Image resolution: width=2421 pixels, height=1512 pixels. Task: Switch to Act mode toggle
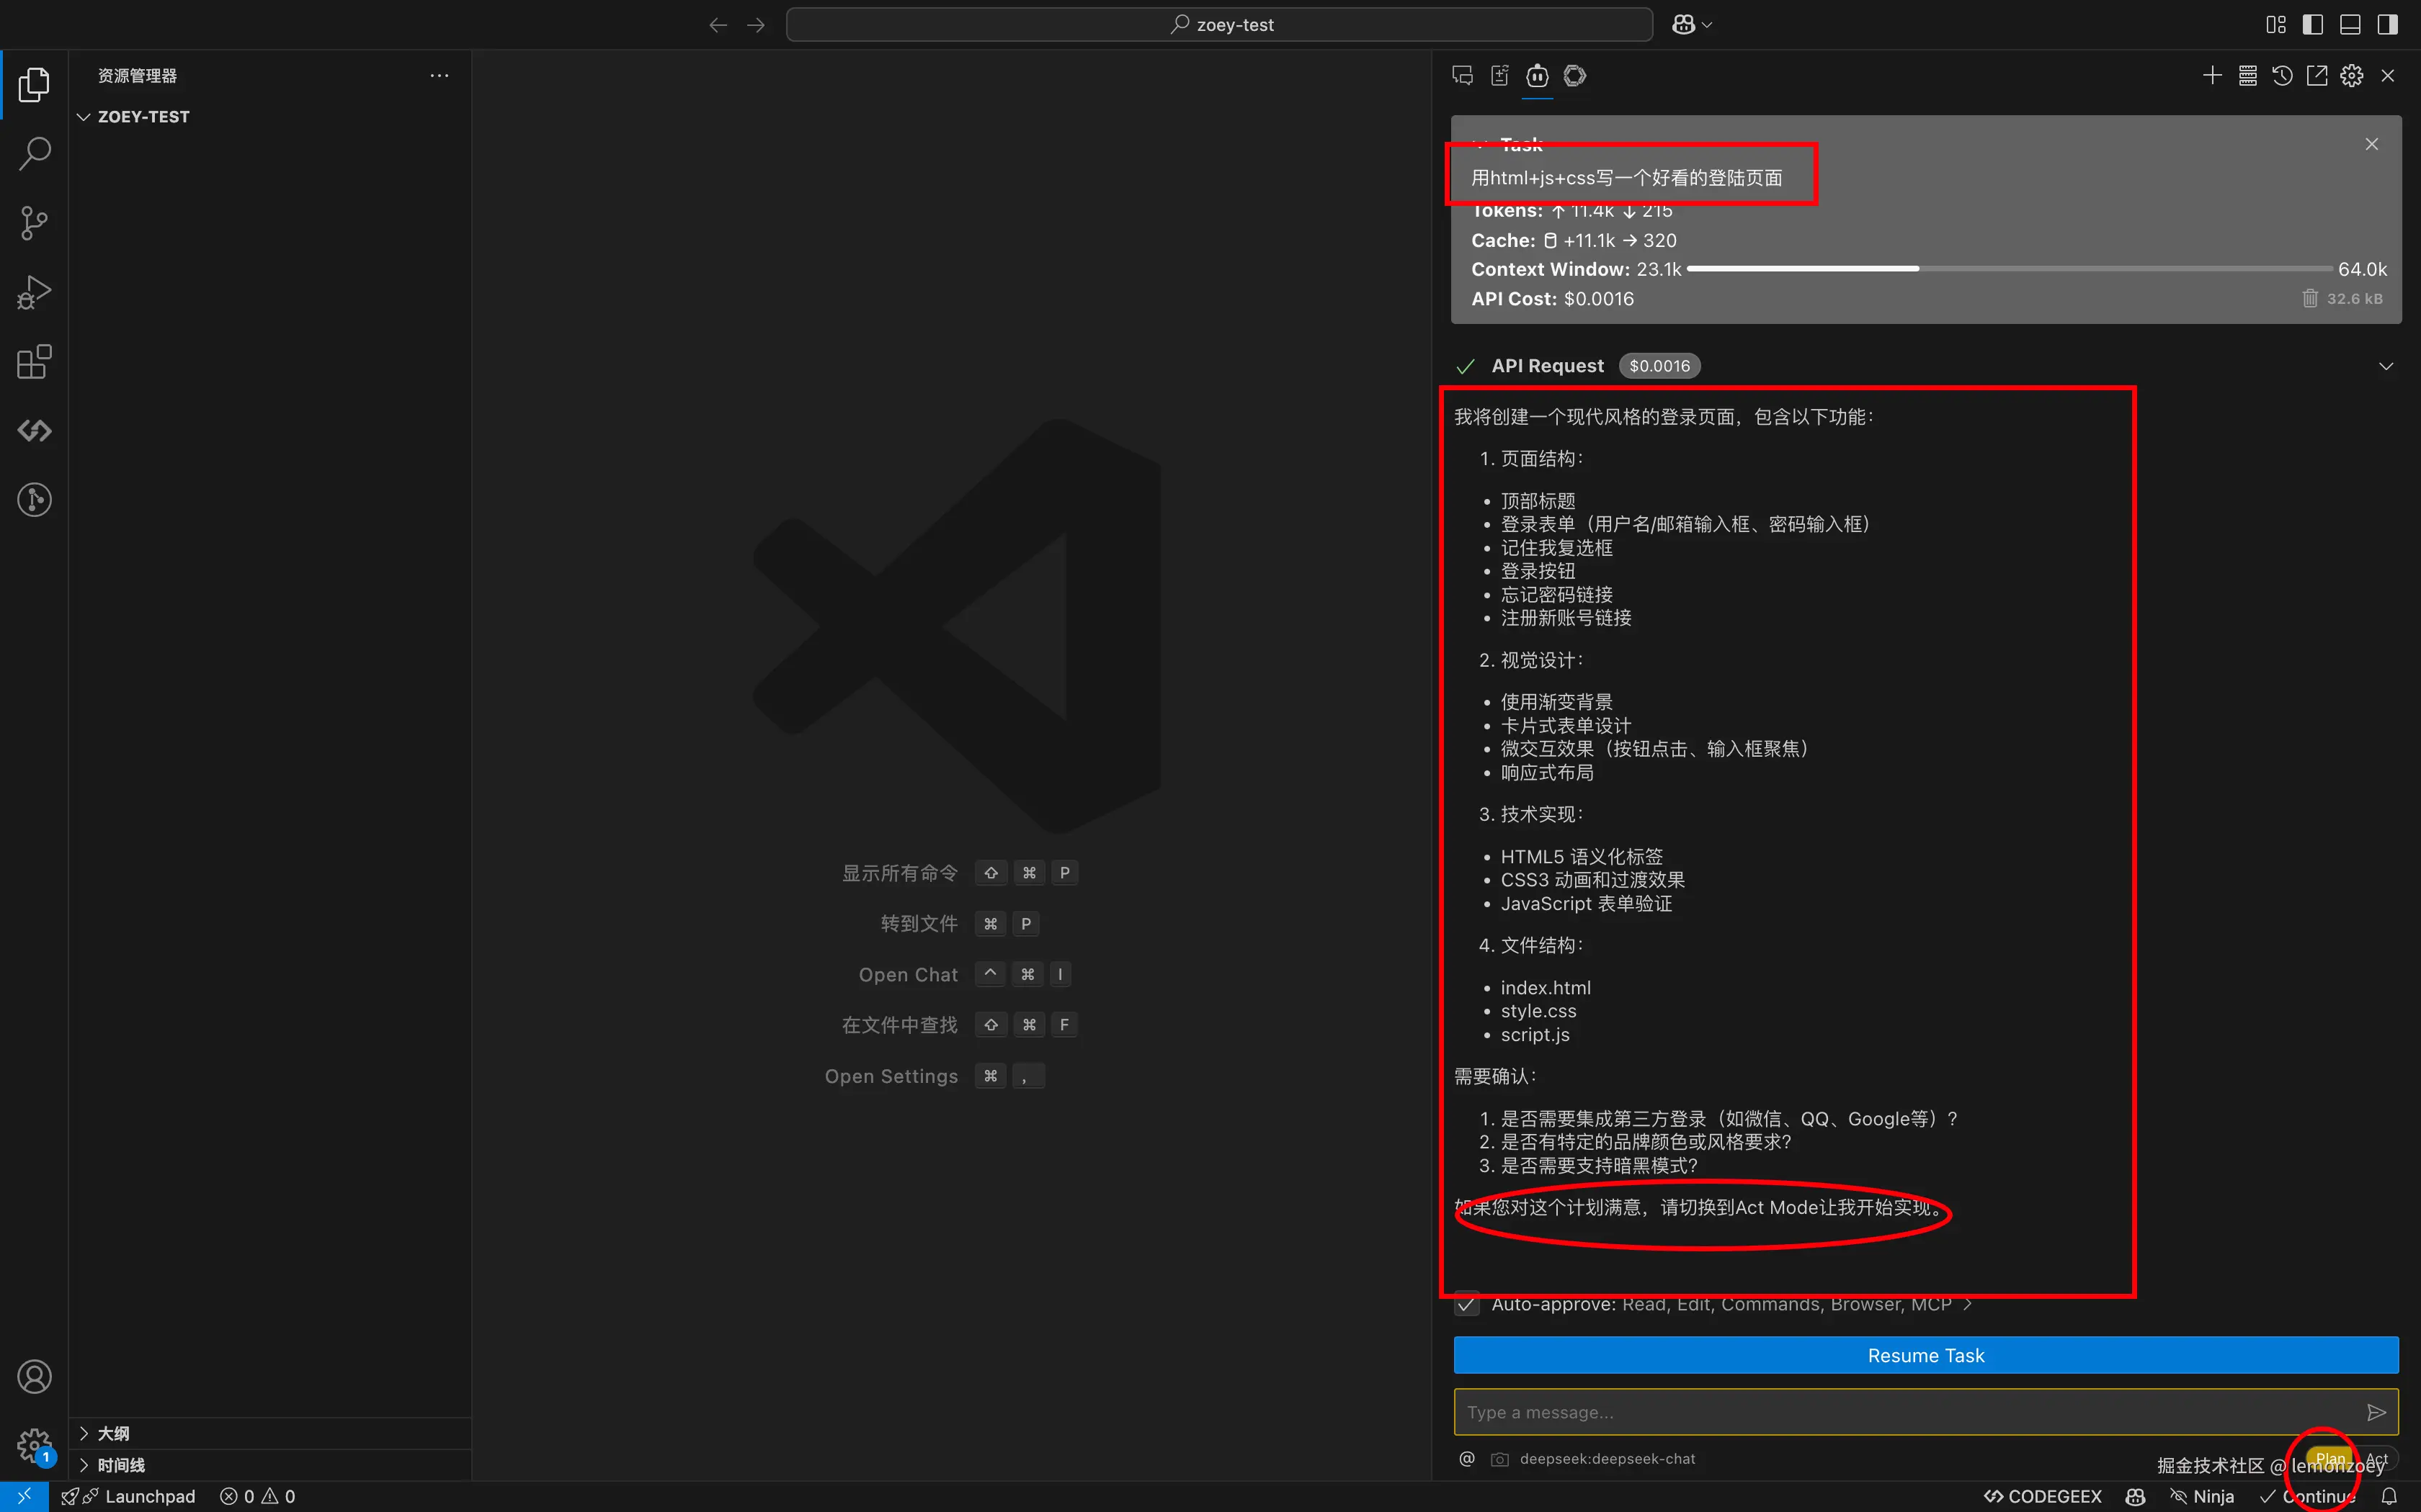(2377, 1459)
